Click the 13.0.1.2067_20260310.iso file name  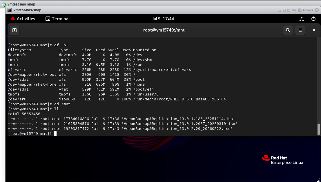click(179, 124)
